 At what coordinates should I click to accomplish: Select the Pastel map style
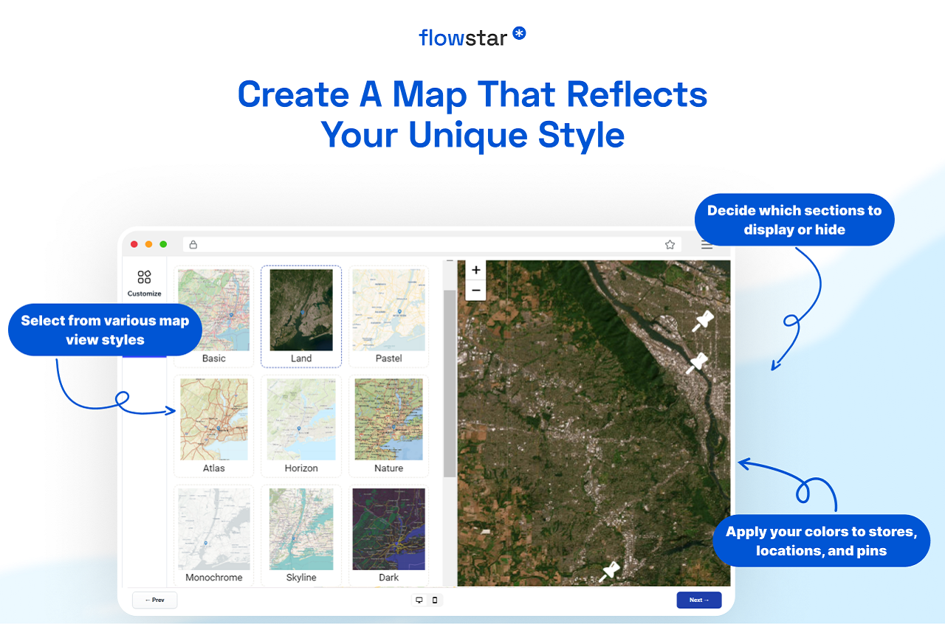coord(389,310)
